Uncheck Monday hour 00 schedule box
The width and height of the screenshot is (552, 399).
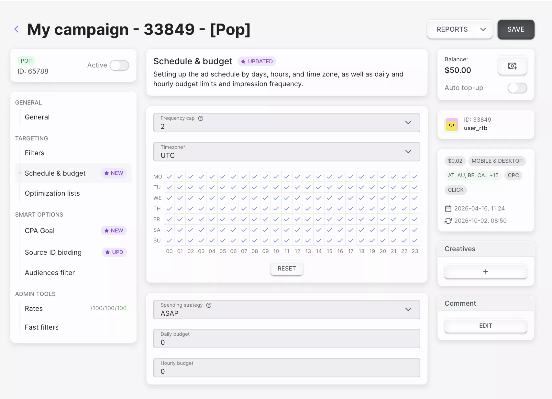coord(169,177)
